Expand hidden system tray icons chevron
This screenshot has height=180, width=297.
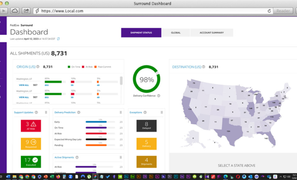pos(280,177)
